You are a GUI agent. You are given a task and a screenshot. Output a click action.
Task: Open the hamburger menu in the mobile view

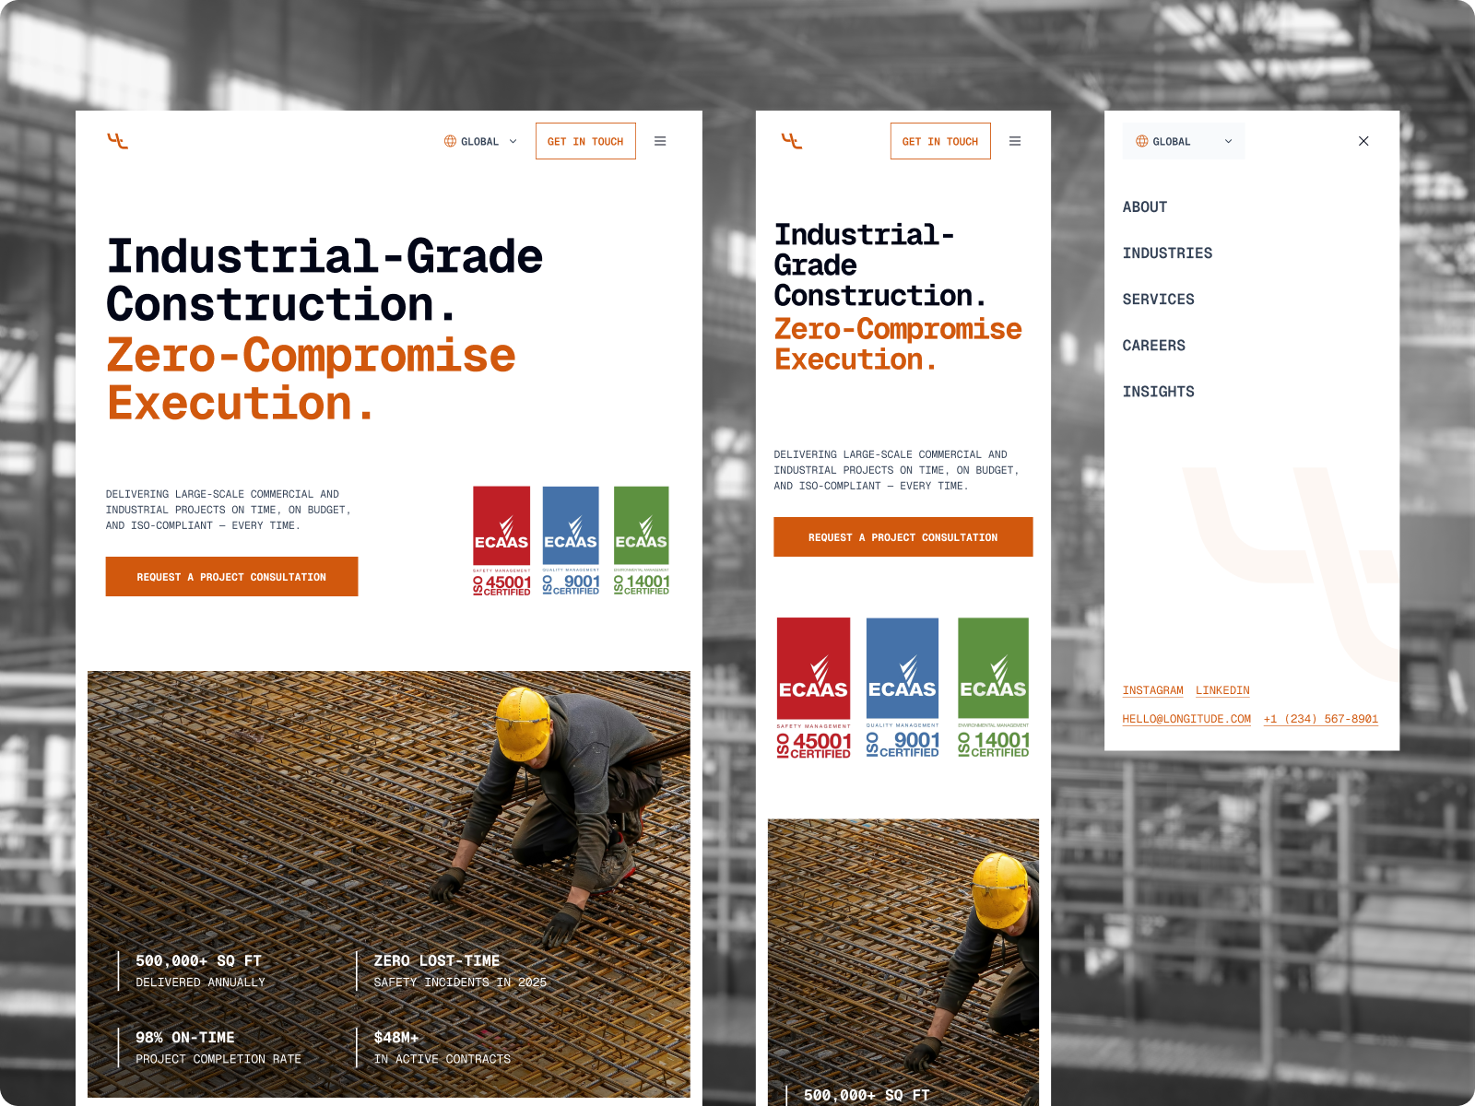[1015, 141]
